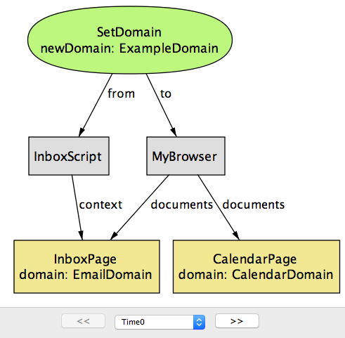
Task: Select the MyBrowser gray node
Action: [x=186, y=156]
